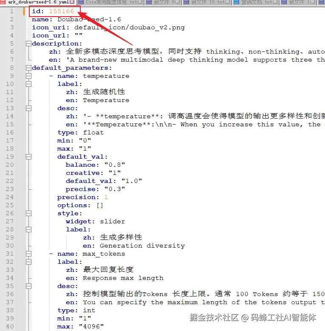Click the '**temperature**' zh desc on line 14
The height and width of the screenshot is (331, 325).
tap(130, 116)
